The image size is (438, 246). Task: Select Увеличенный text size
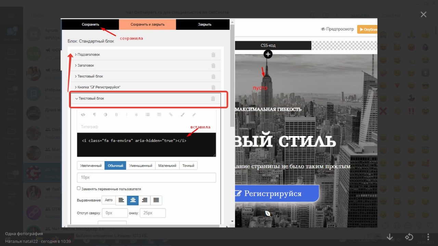coord(91,166)
